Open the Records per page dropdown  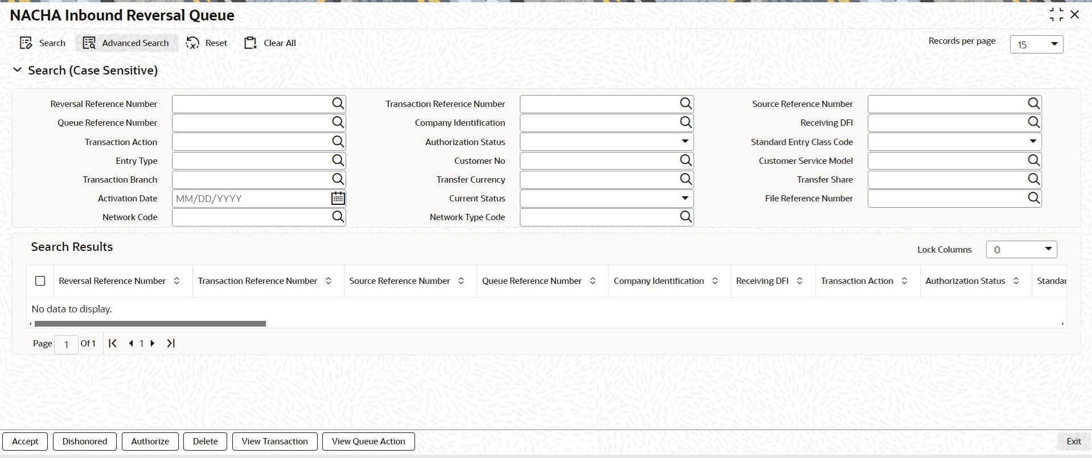point(1036,44)
